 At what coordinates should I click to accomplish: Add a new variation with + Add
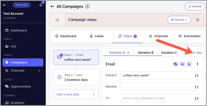pyautogui.click(x=197, y=53)
